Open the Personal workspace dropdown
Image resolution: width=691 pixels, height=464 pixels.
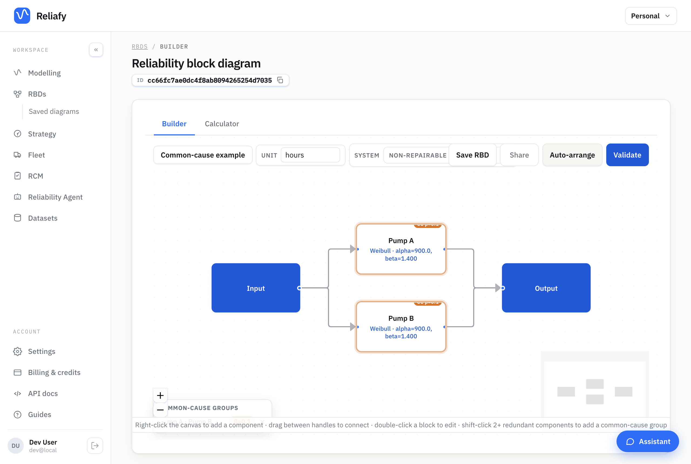(x=651, y=16)
